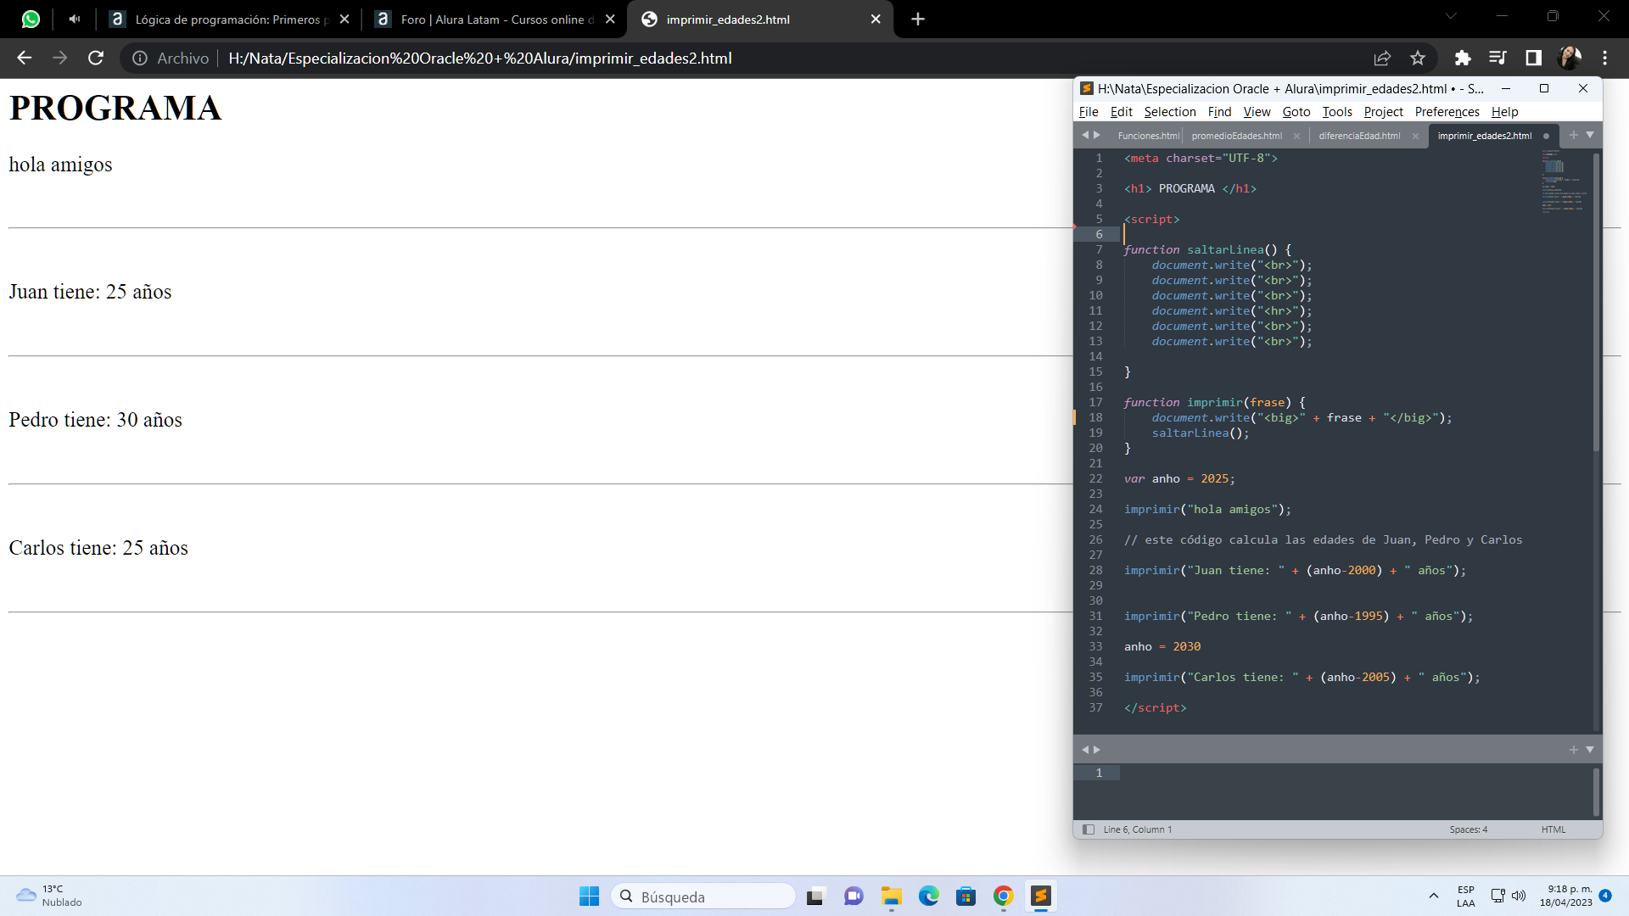The image size is (1629, 916).
Task: Switch to the promedioEdades.html editor tab
Action: (1236, 136)
